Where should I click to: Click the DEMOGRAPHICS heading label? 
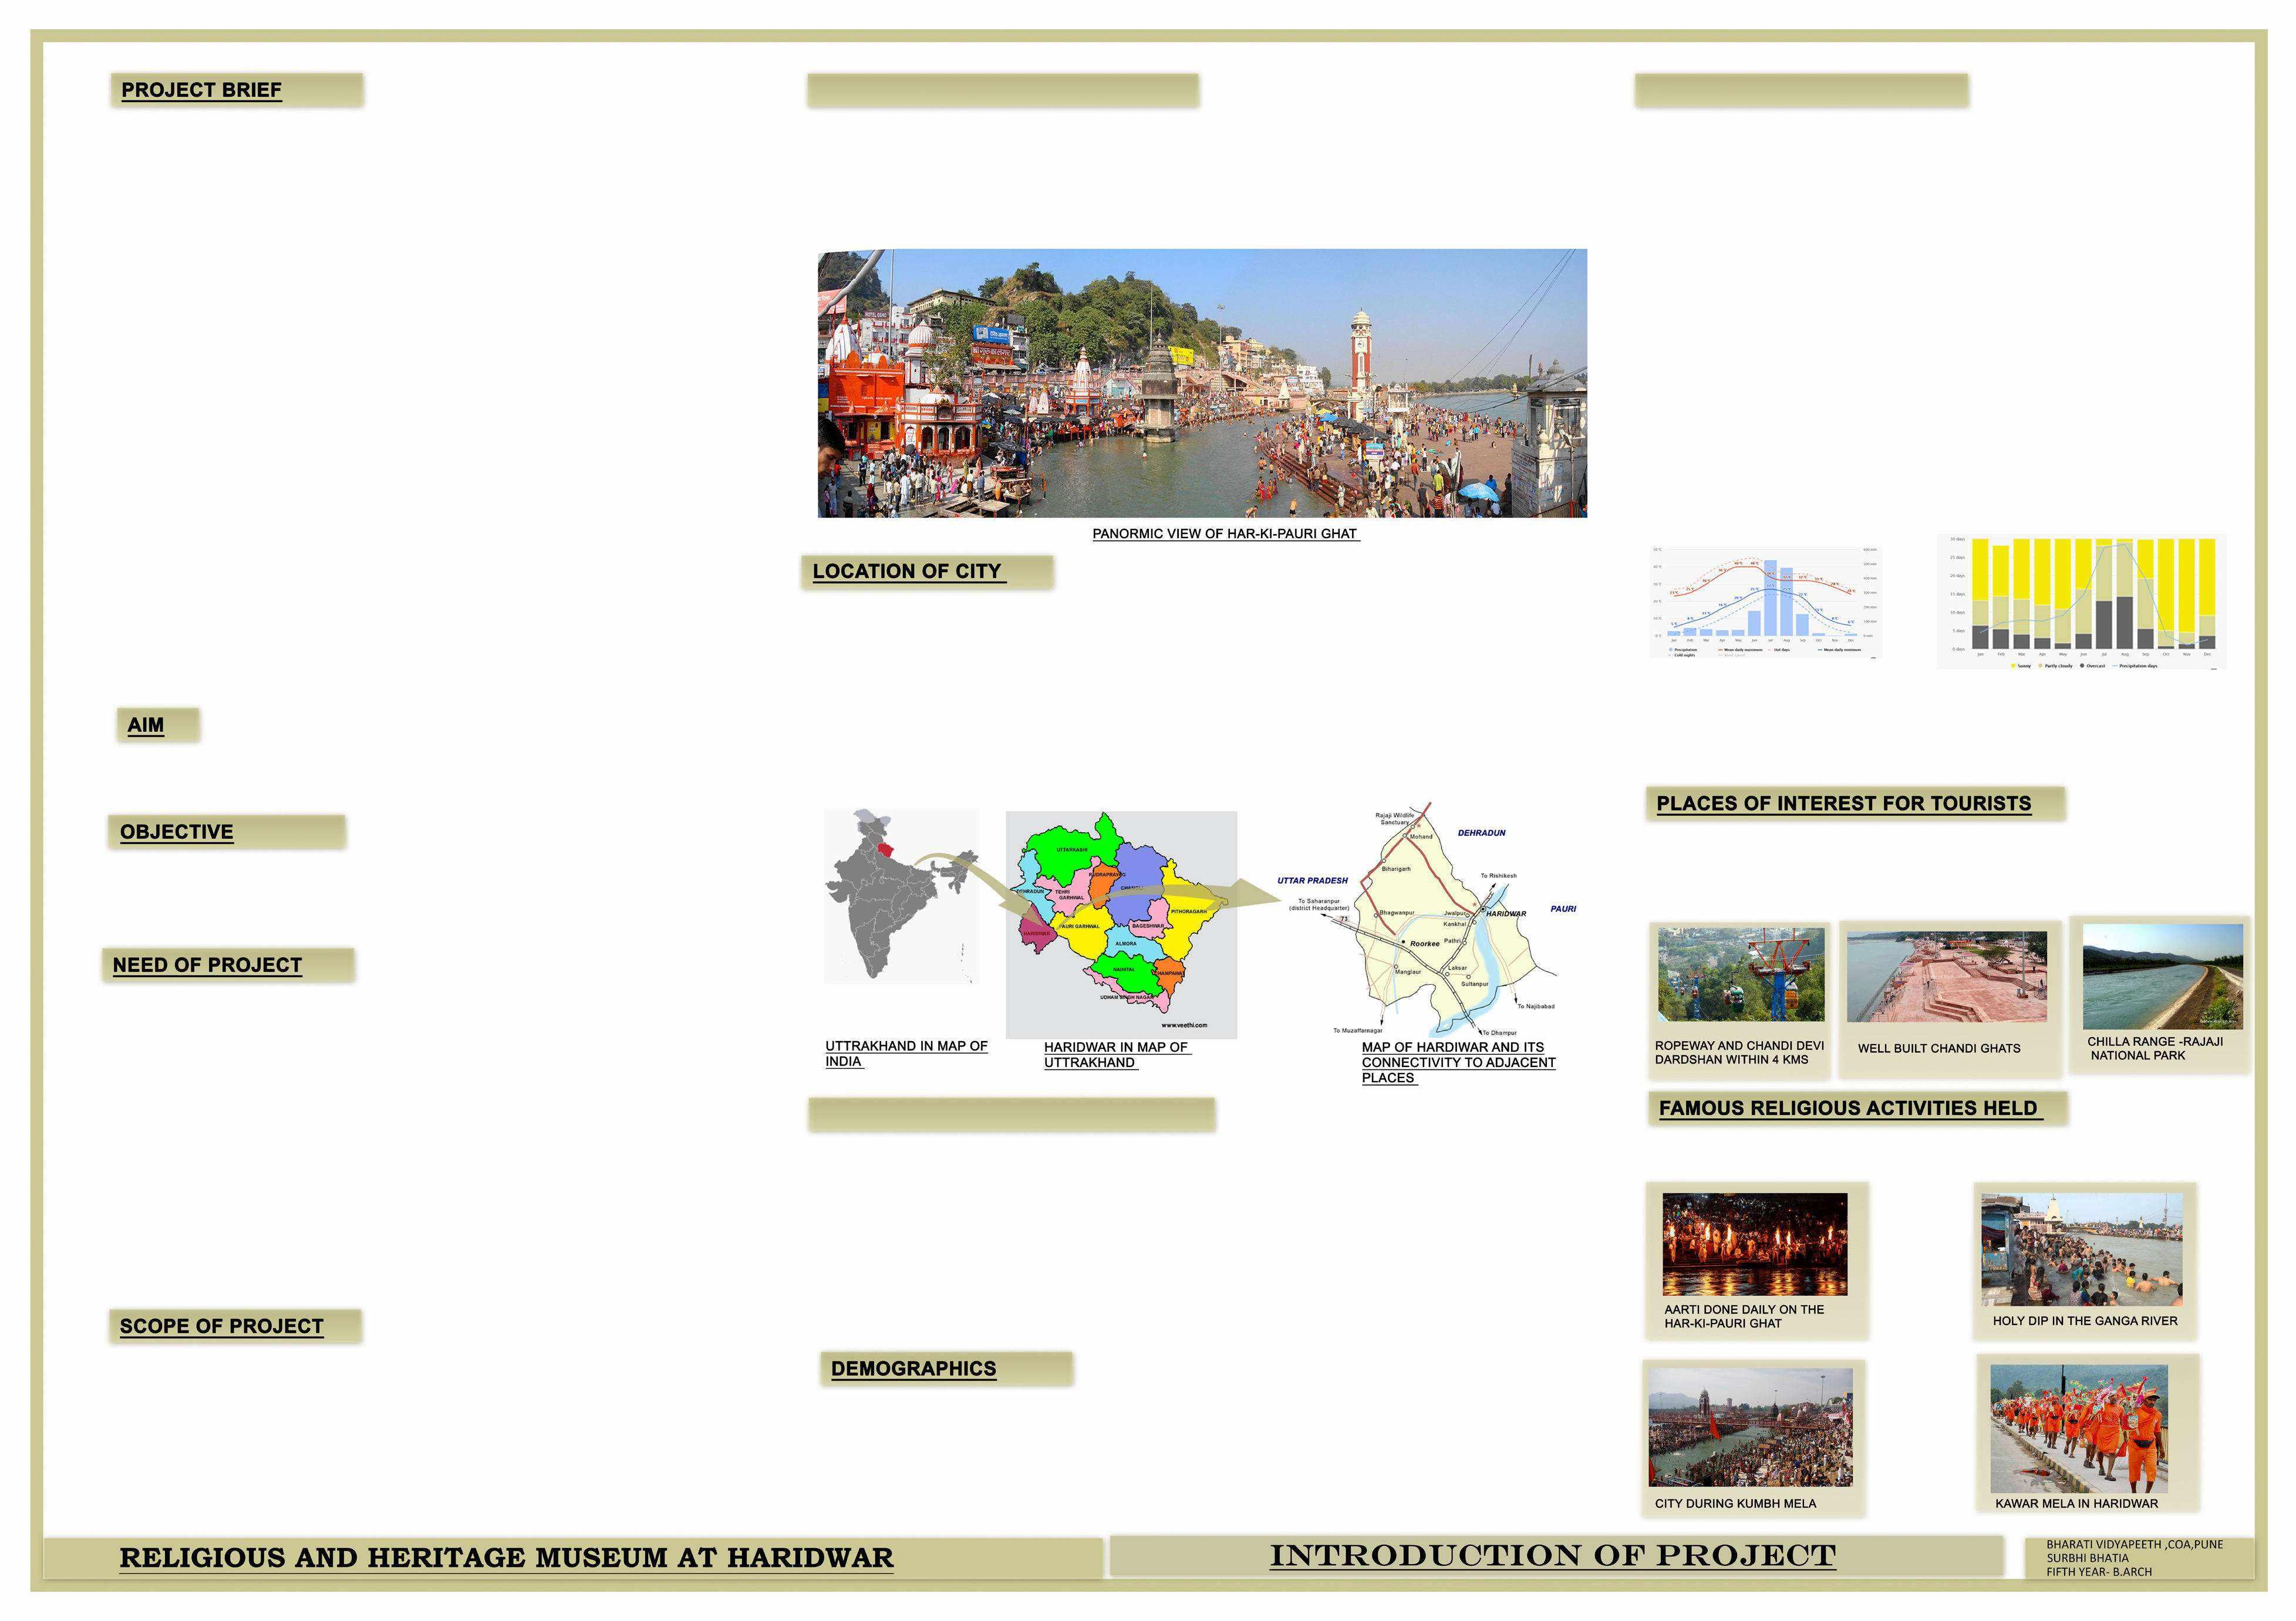click(x=913, y=1368)
